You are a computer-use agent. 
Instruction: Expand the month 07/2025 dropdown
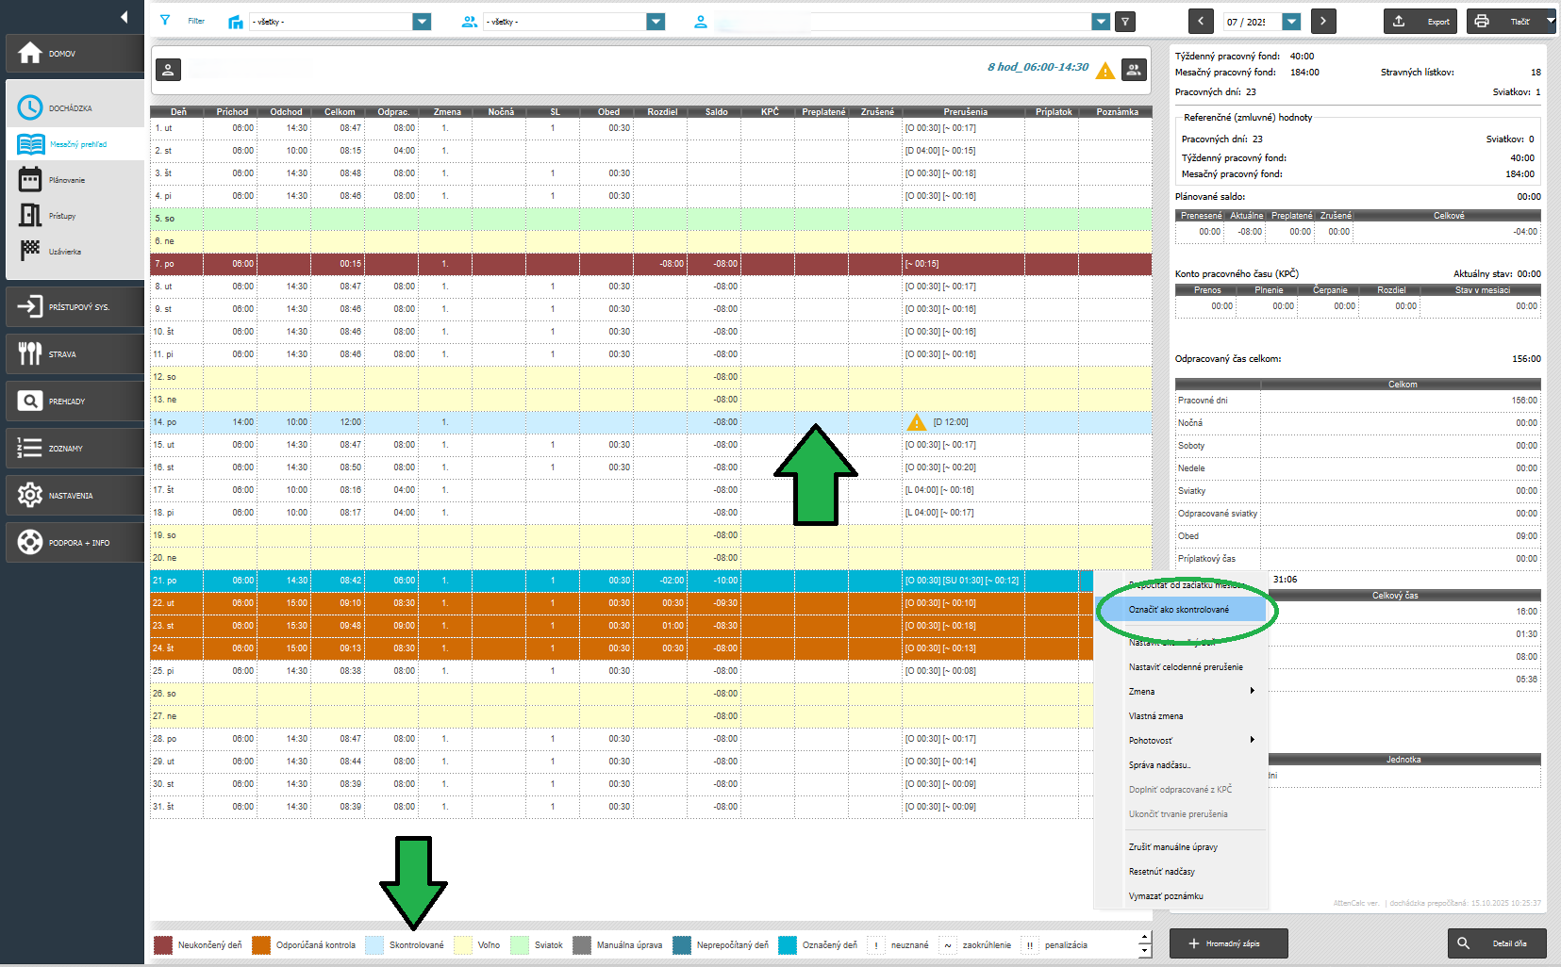click(1292, 22)
